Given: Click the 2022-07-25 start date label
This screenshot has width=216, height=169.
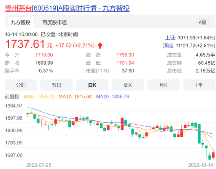Looking at the screenshot, I should coord(39,165).
